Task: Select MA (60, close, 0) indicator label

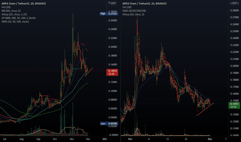Action: 11,11
